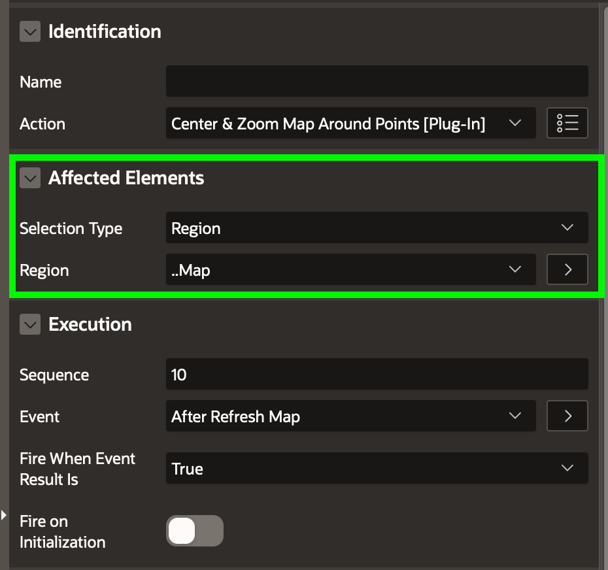
Task: Open Fire When Event Result Is dropdown
Action: [x=377, y=469]
